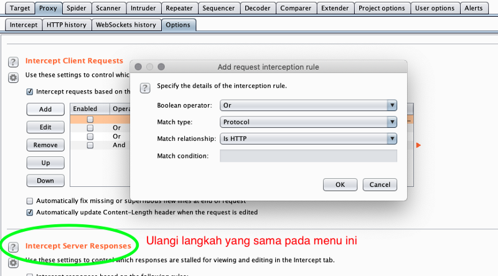
Task: Open help for Intercept Client Requests
Action: tap(13, 62)
